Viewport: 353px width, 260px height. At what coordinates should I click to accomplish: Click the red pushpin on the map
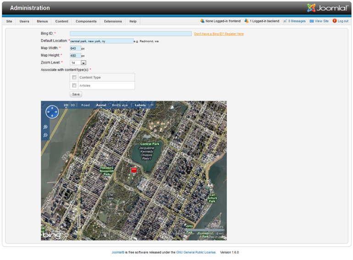(x=134, y=171)
